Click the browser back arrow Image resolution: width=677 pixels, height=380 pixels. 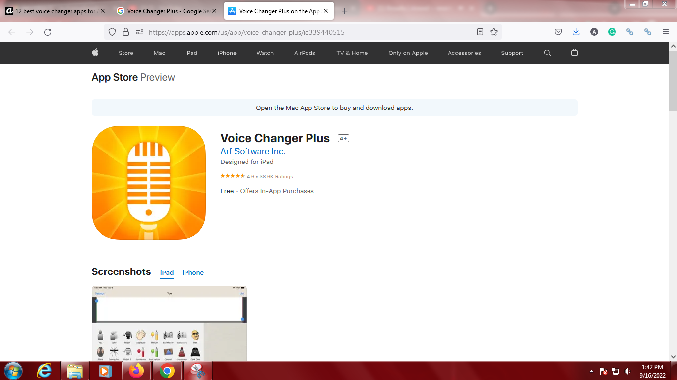(x=12, y=32)
